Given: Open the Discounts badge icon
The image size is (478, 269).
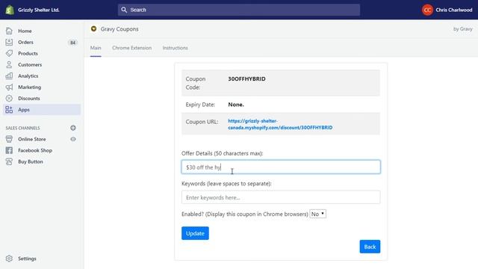Looking at the screenshot, I should point(9,98).
